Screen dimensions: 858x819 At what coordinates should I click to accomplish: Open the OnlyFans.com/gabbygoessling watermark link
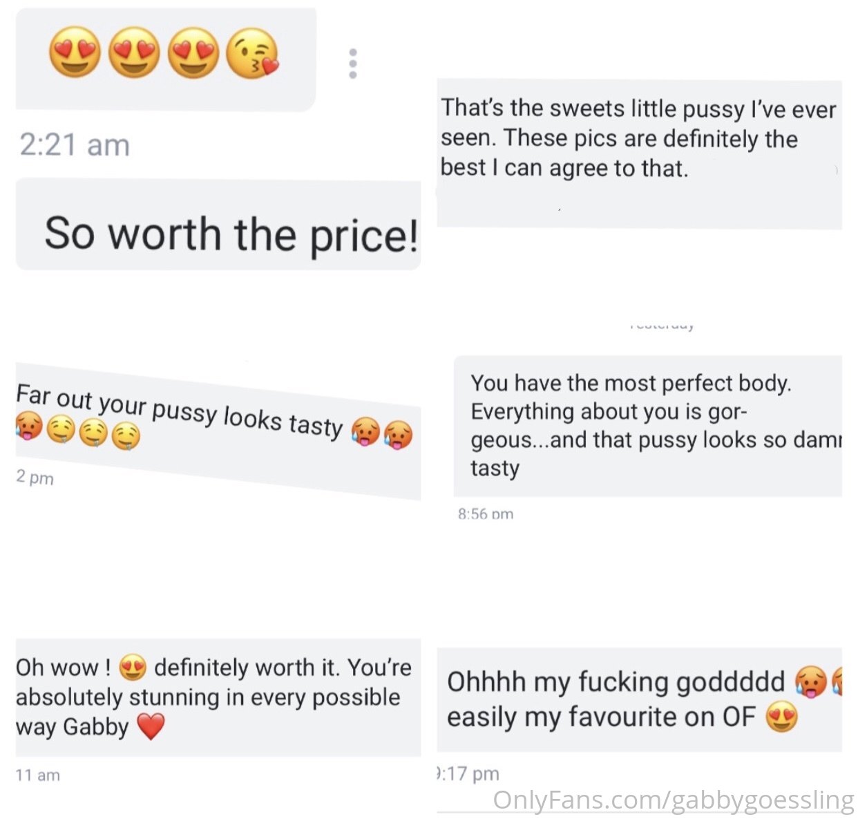click(x=674, y=800)
